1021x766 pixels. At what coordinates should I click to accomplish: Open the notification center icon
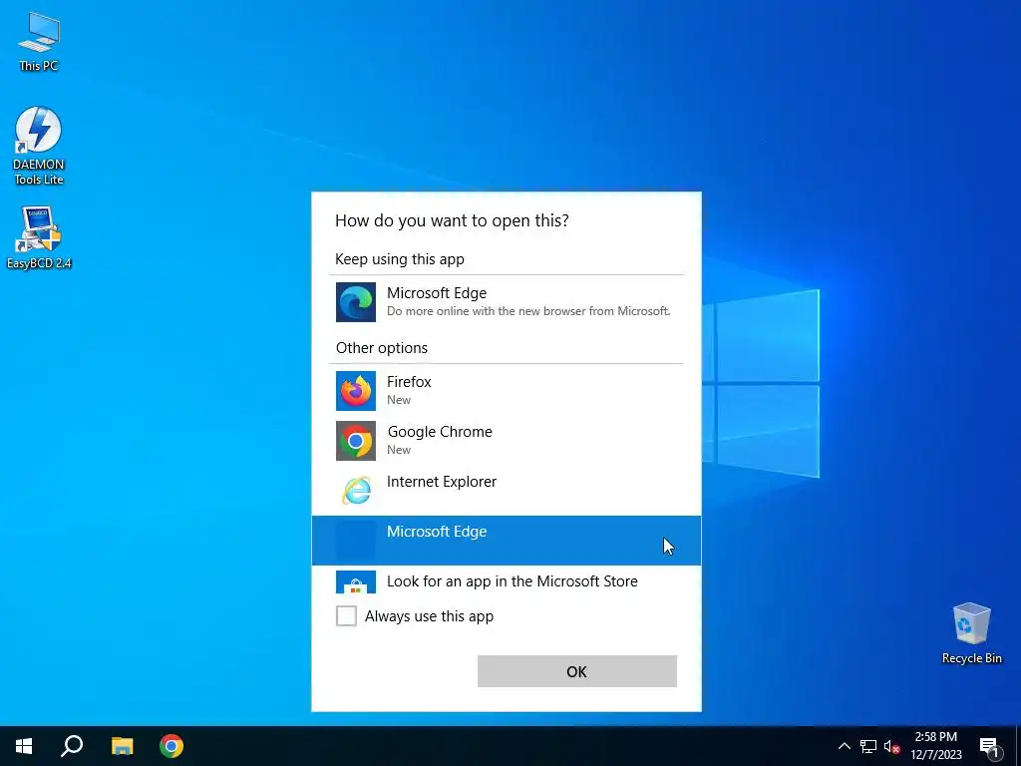click(990, 747)
